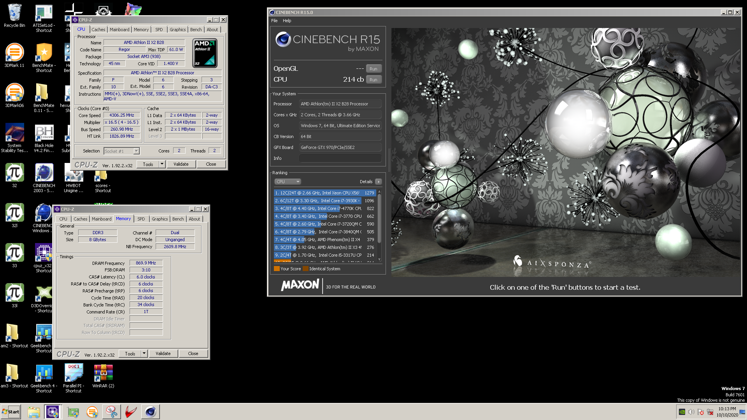Select ranking entry AMD Phenom II X4 379
747x420 pixels.
pyautogui.click(x=324, y=240)
